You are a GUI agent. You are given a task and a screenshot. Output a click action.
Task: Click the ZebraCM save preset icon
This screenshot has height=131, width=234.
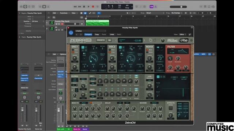pyautogui.click(x=110, y=40)
